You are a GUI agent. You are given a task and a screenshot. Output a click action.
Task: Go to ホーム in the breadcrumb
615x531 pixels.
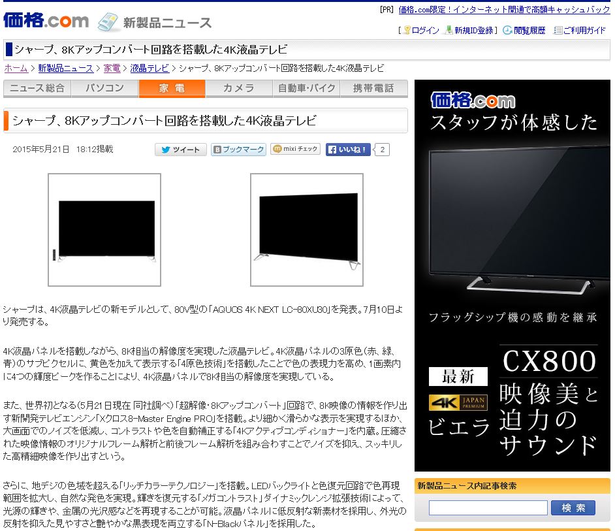(x=16, y=69)
